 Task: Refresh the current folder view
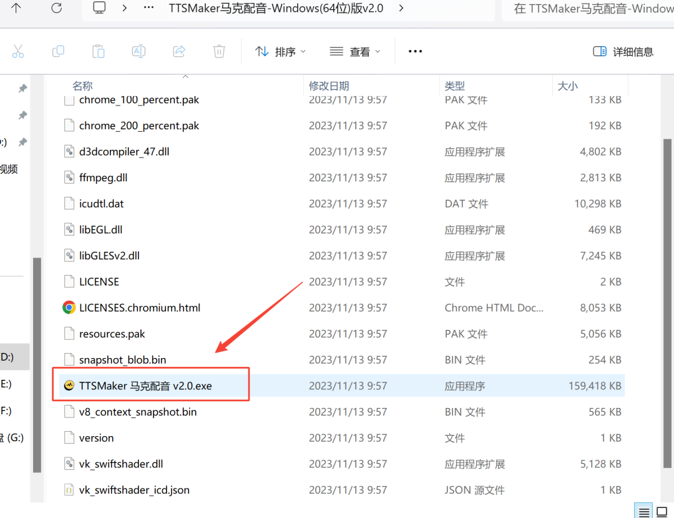57,8
